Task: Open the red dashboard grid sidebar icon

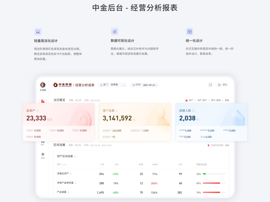Action: click(x=43, y=101)
